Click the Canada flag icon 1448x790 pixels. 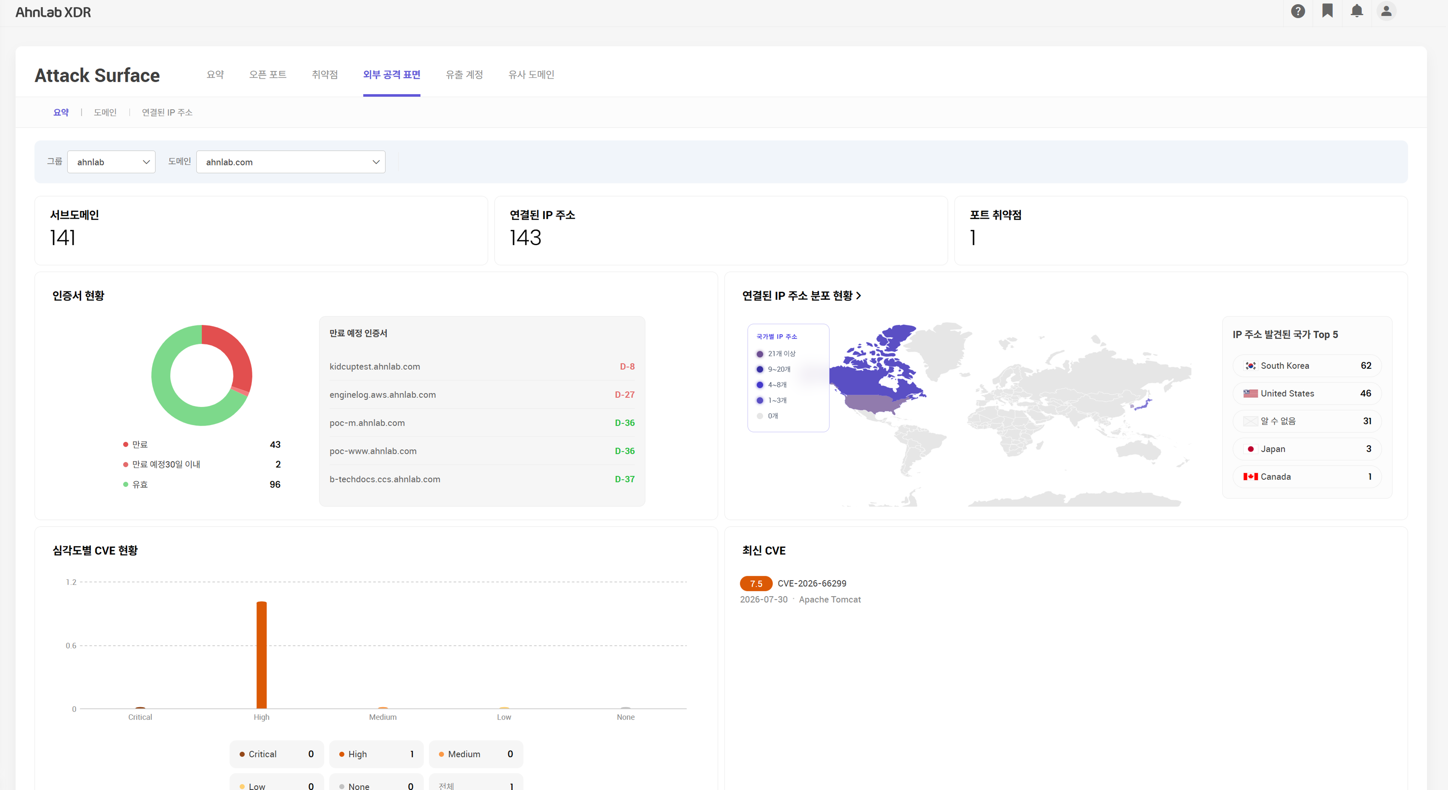click(x=1250, y=476)
